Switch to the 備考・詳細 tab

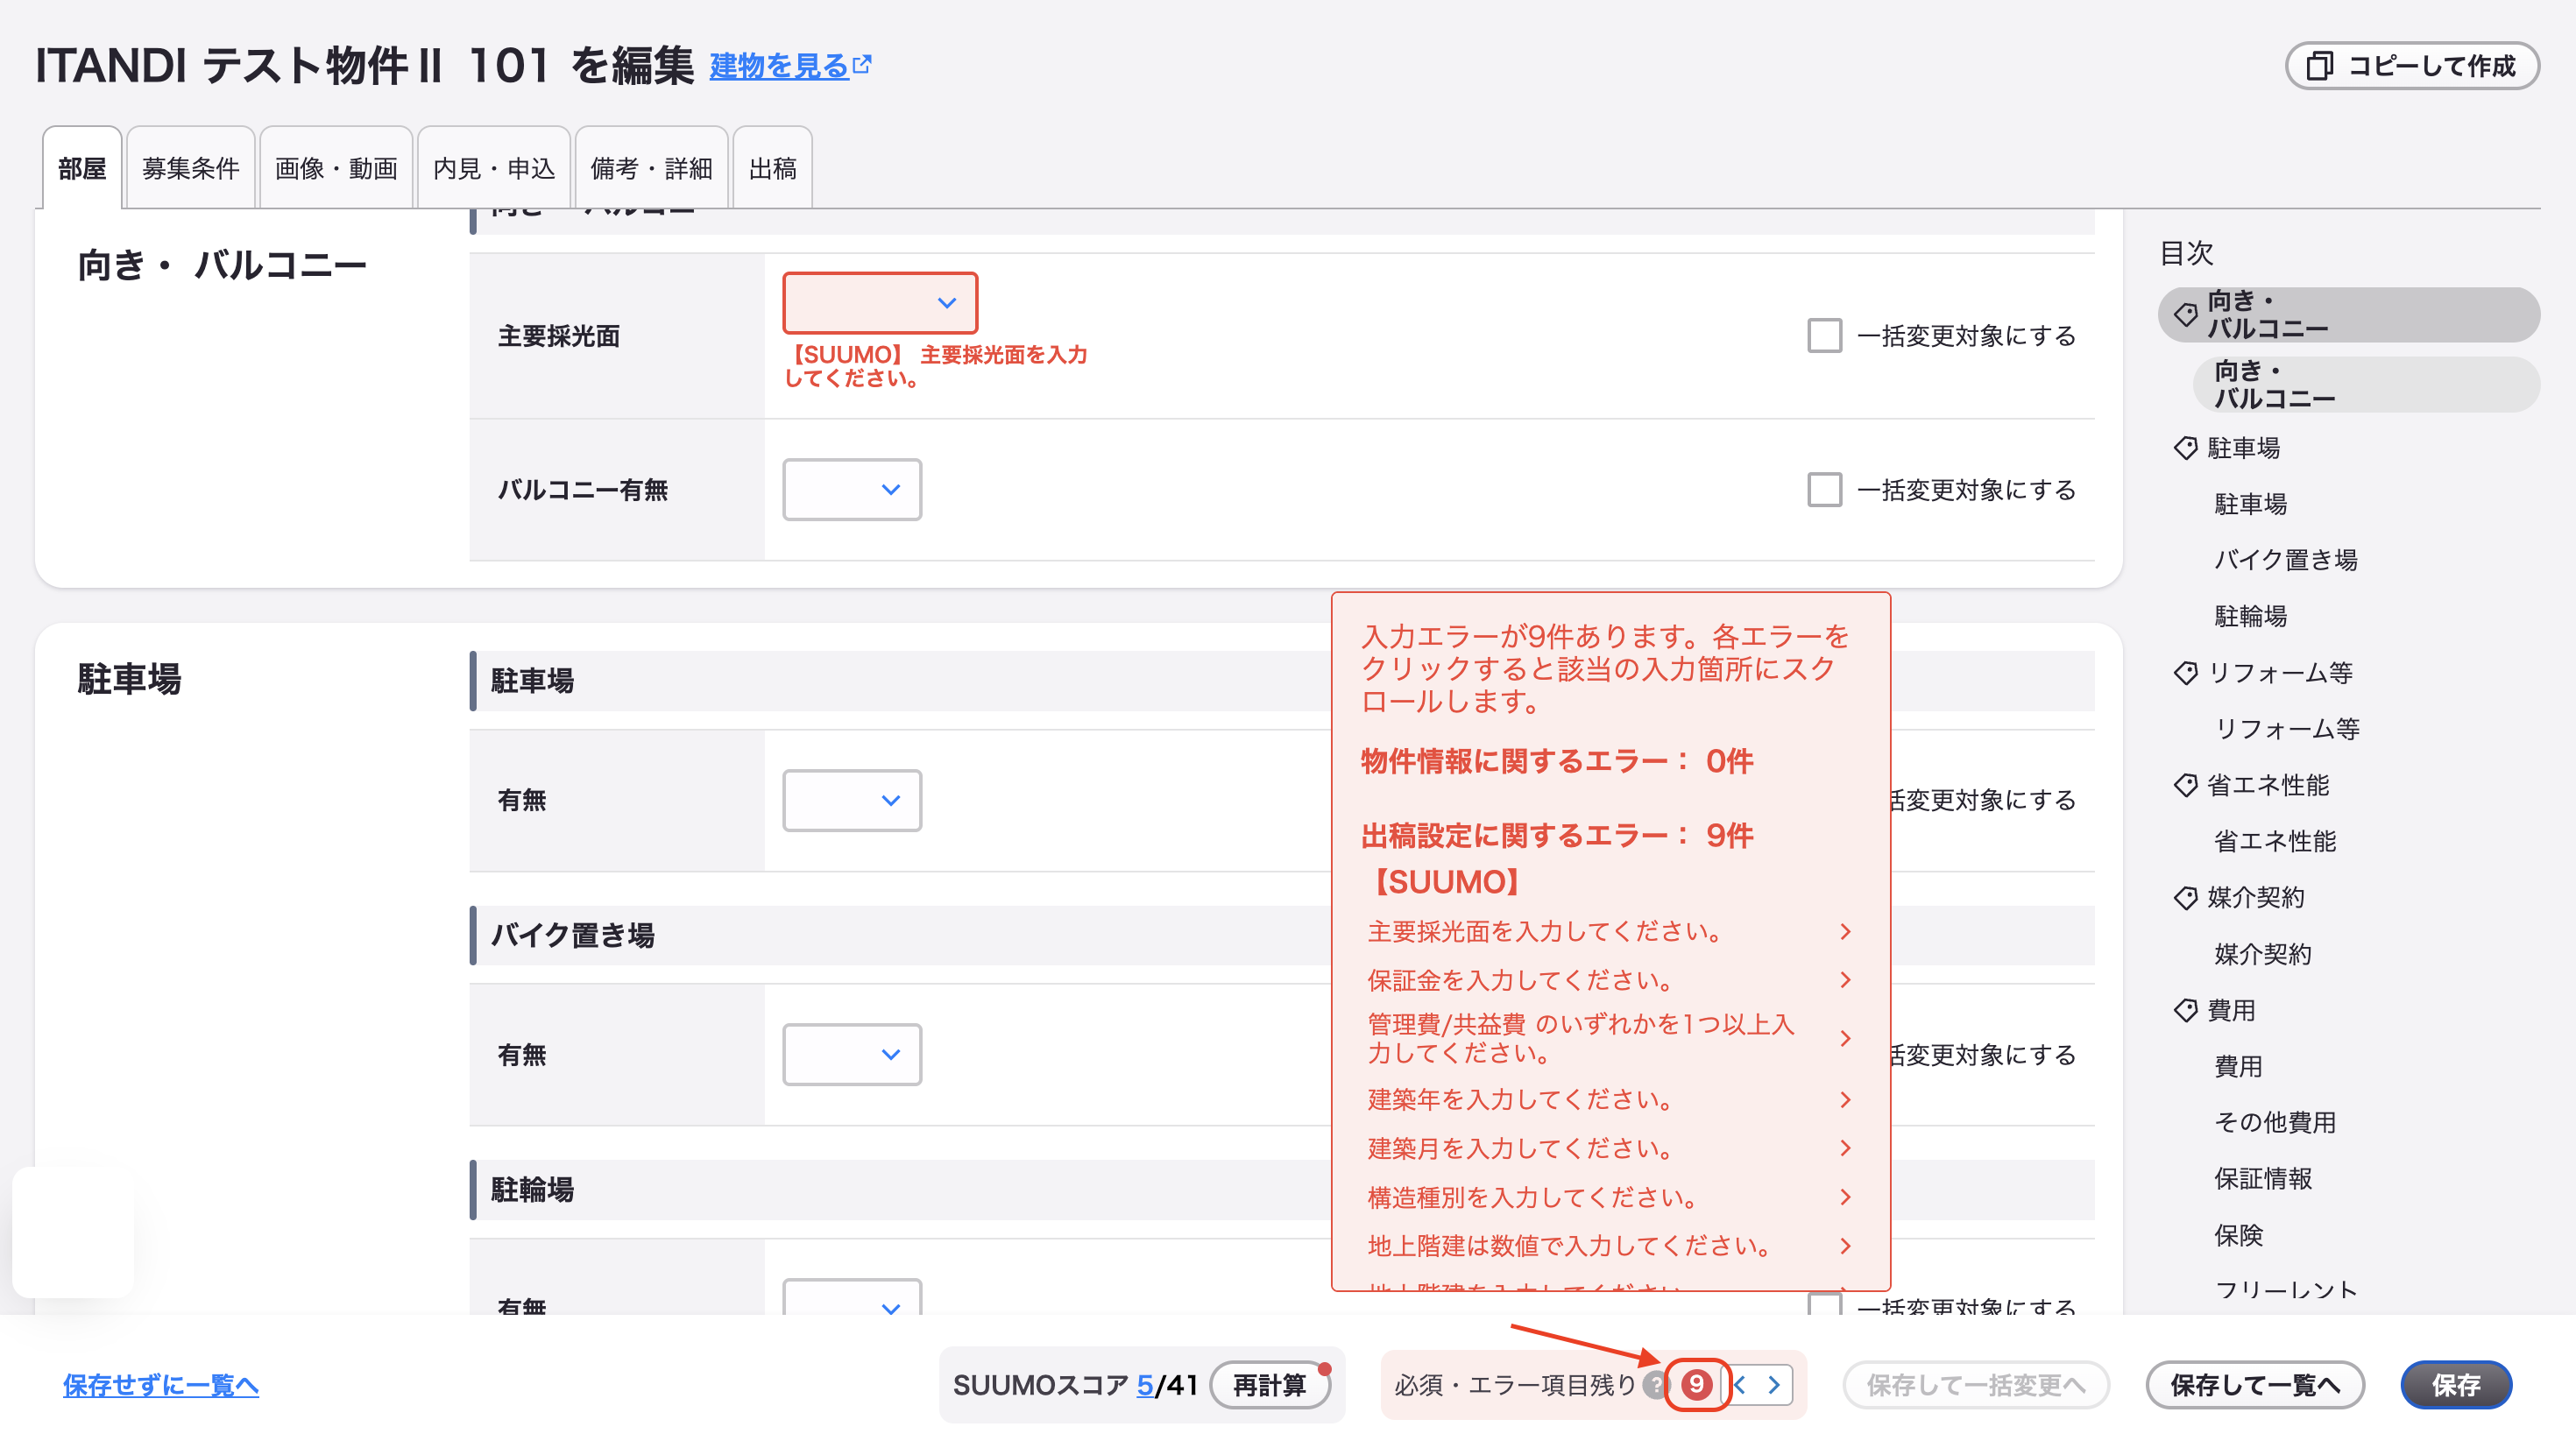coord(651,168)
